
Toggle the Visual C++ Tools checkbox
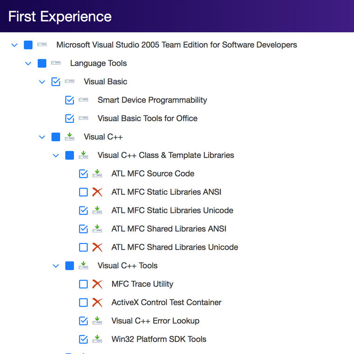69,265
